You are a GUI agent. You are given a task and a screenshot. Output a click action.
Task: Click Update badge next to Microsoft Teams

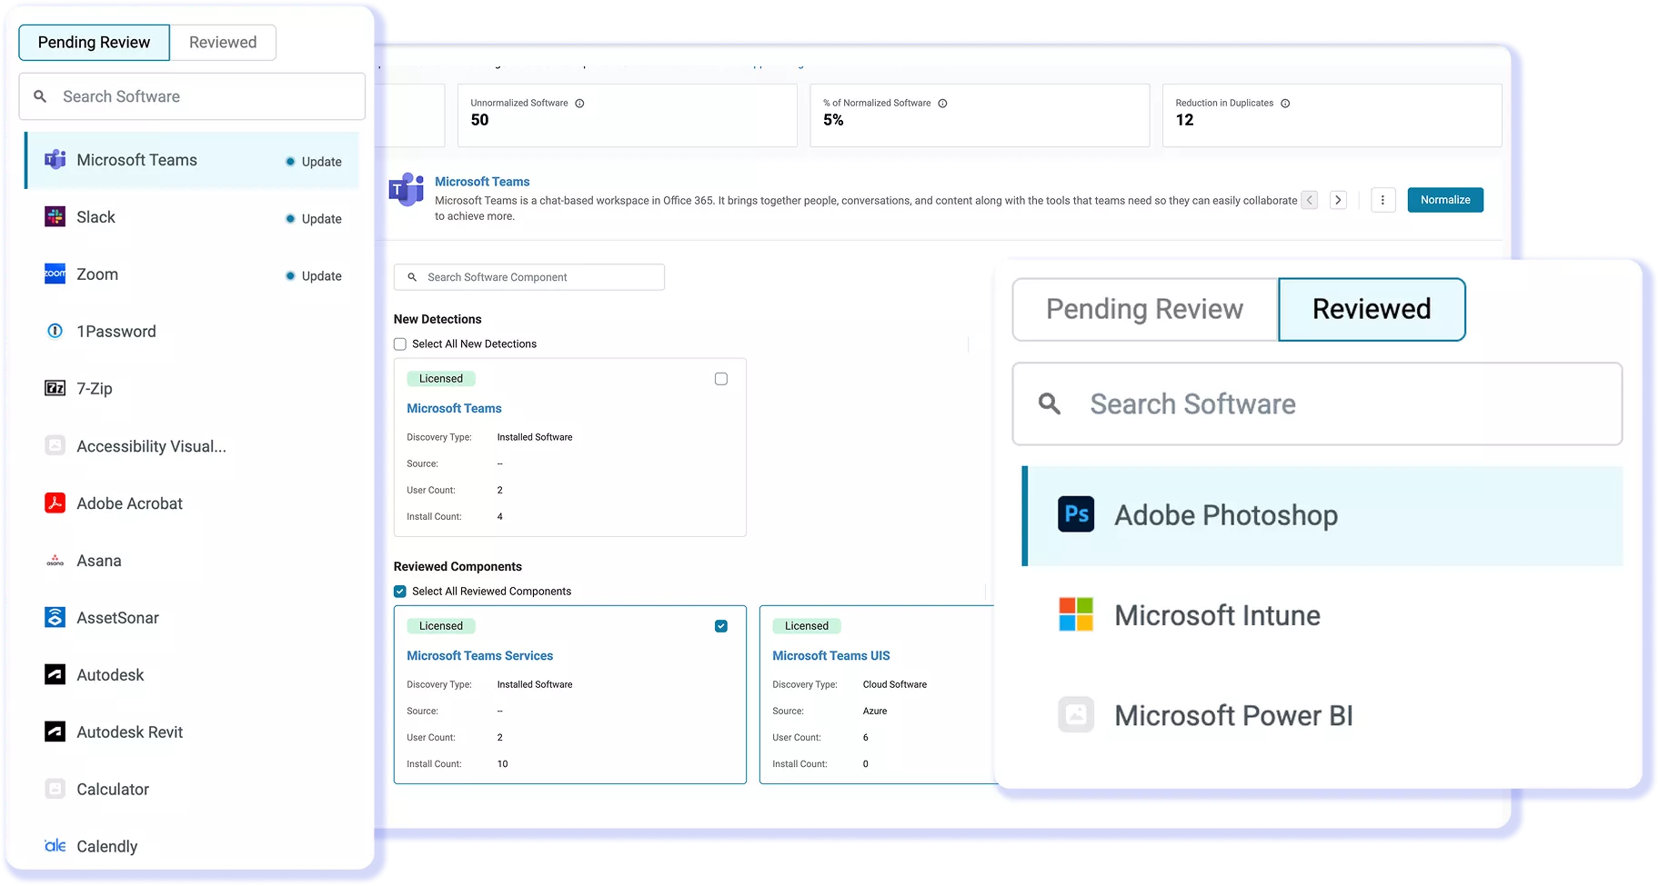tap(314, 162)
